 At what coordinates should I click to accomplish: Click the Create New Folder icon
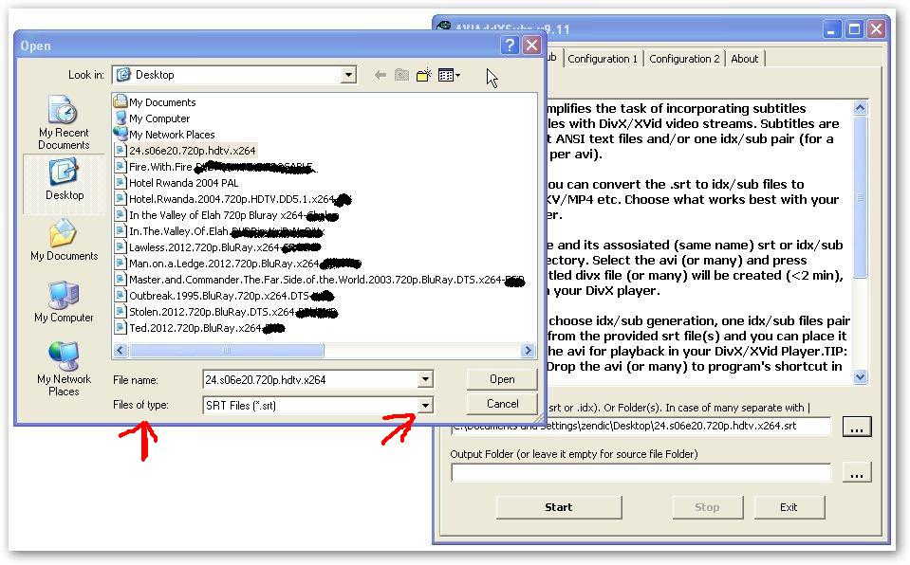(x=423, y=75)
